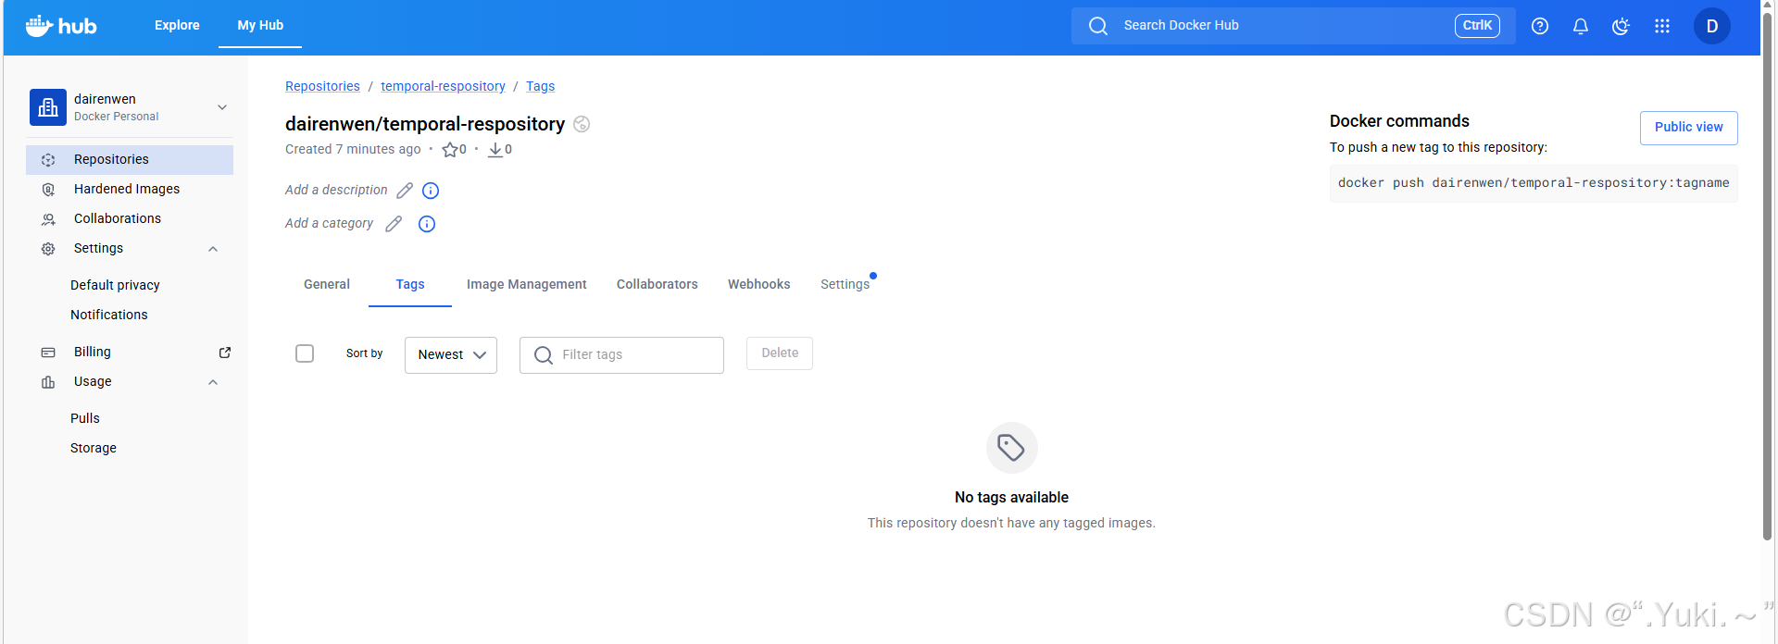The image size is (1778, 644).
Task: Edit category with the pencil icon
Action: tap(394, 224)
